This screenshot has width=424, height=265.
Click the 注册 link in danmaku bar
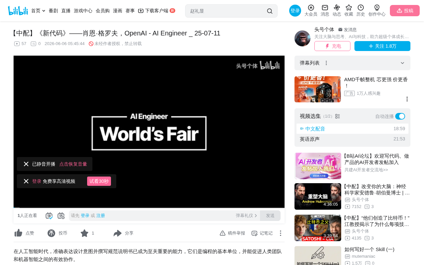[101, 216]
